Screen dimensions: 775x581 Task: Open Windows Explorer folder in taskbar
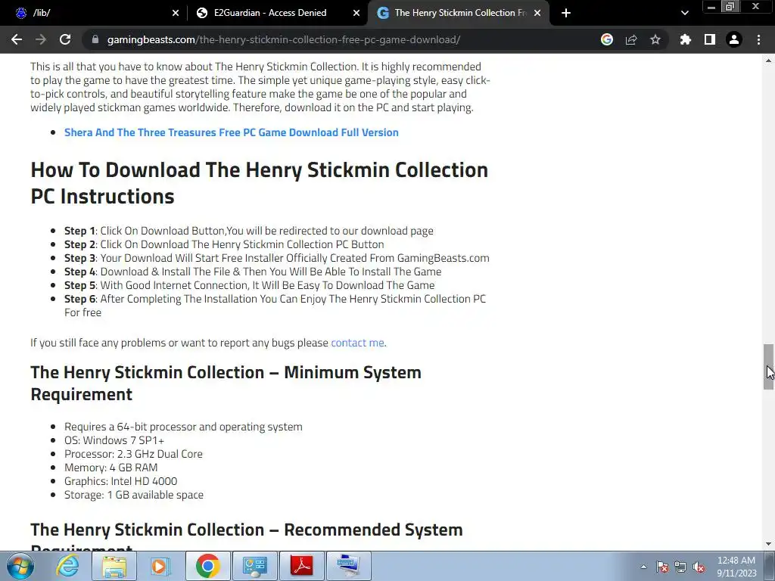pos(114,566)
